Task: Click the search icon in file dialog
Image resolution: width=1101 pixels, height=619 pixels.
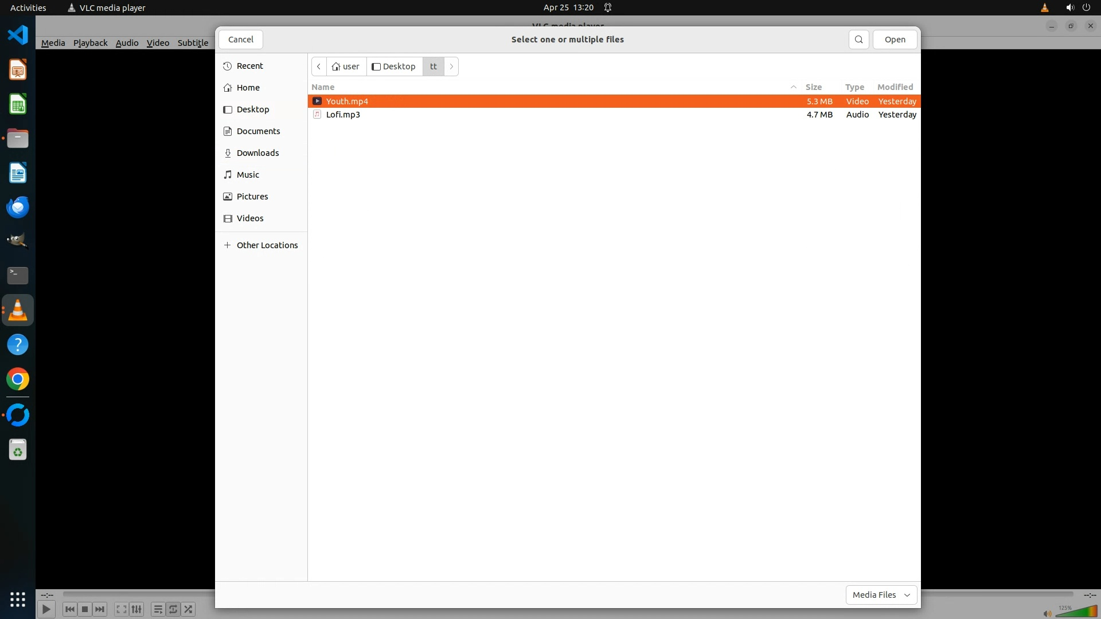Action: pos(858,40)
